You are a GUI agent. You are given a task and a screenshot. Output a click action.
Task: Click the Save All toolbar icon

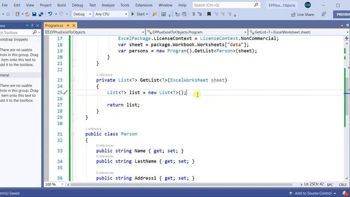[x=41, y=14]
